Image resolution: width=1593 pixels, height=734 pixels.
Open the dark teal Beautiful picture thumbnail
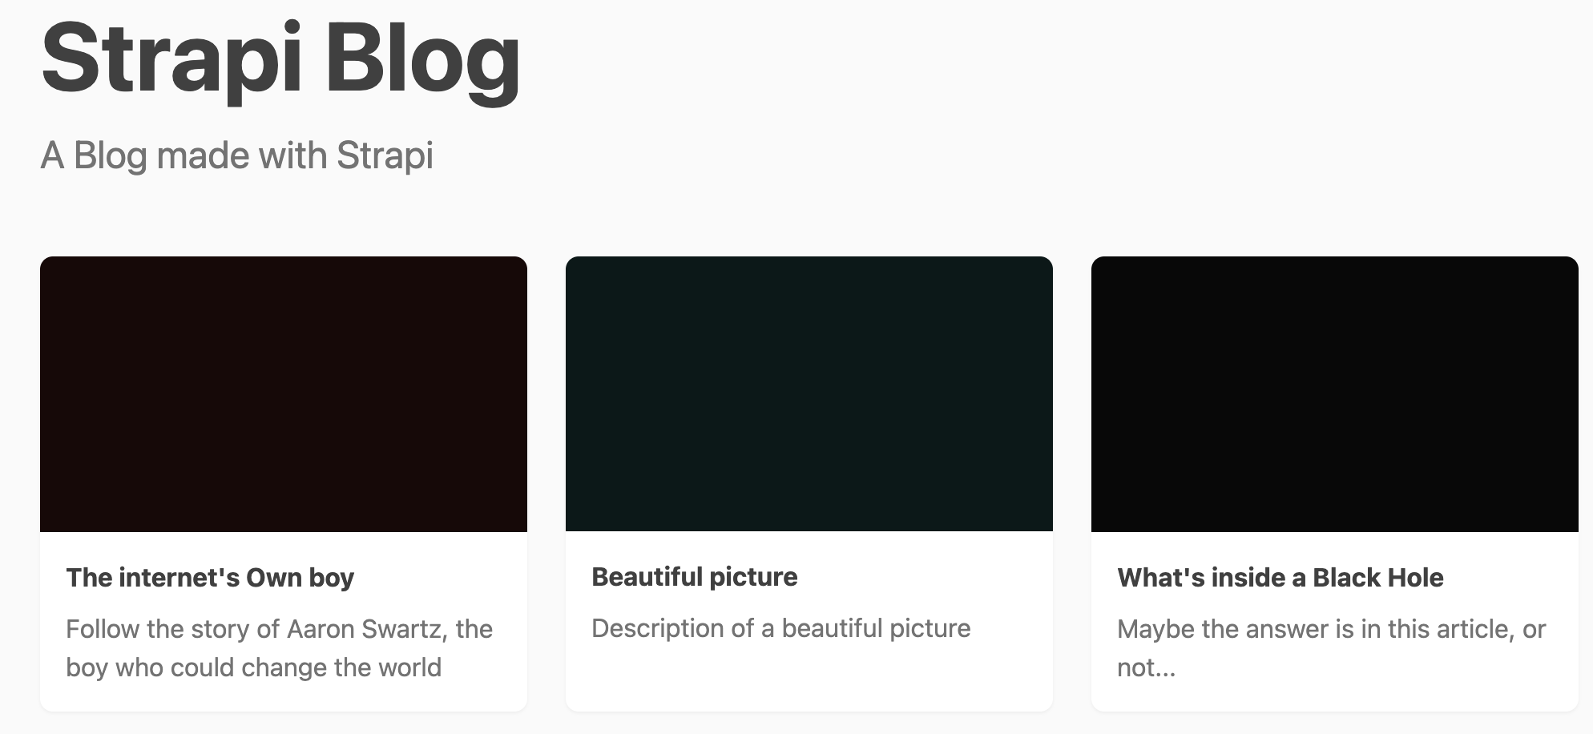(809, 393)
